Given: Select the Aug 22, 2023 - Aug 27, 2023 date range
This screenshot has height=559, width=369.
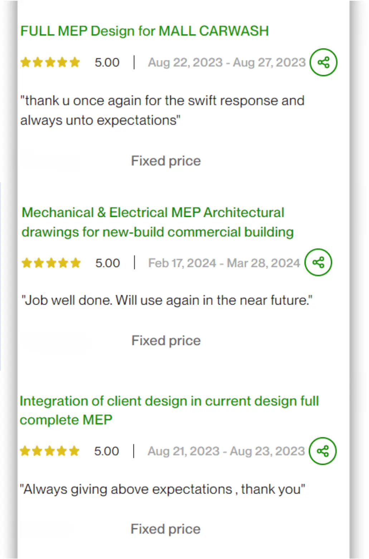Looking at the screenshot, I should click(227, 63).
